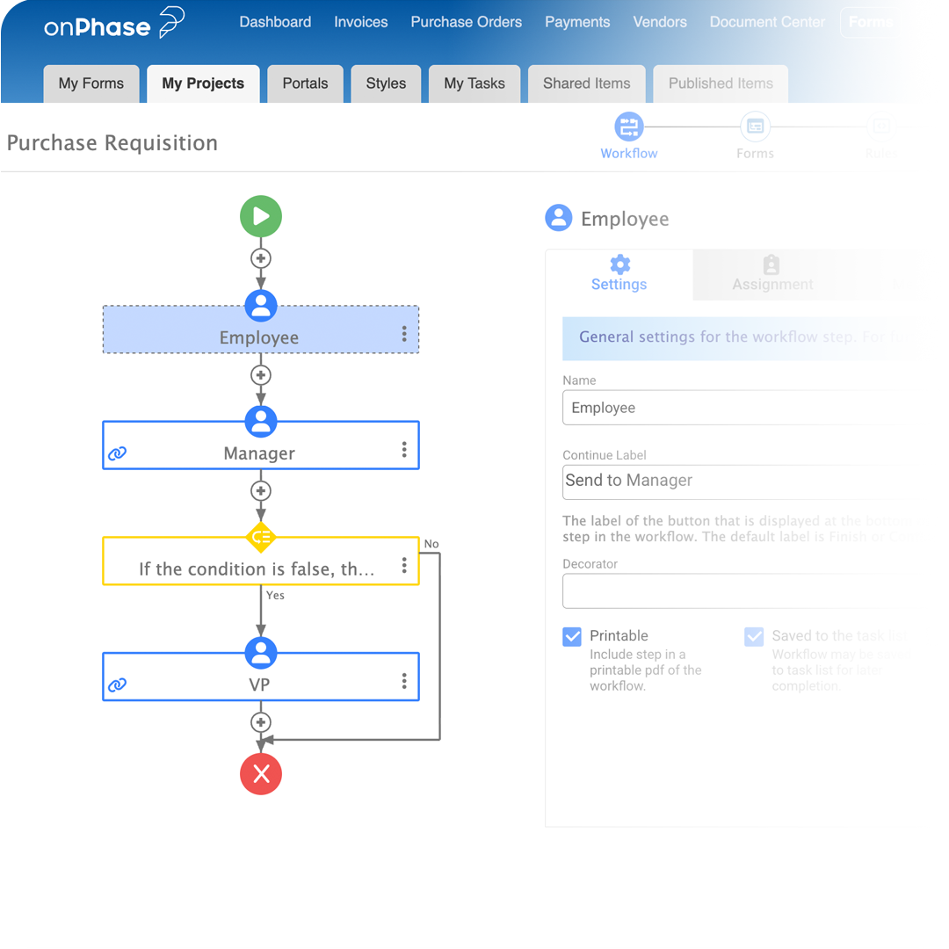Screen dimensions: 949x949
Task: Open the VP step three-dot menu
Action: [x=404, y=681]
